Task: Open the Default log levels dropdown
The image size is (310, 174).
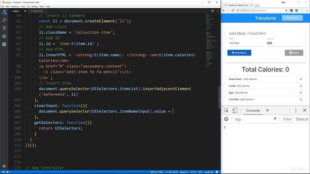Action: click(x=302, y=119)
